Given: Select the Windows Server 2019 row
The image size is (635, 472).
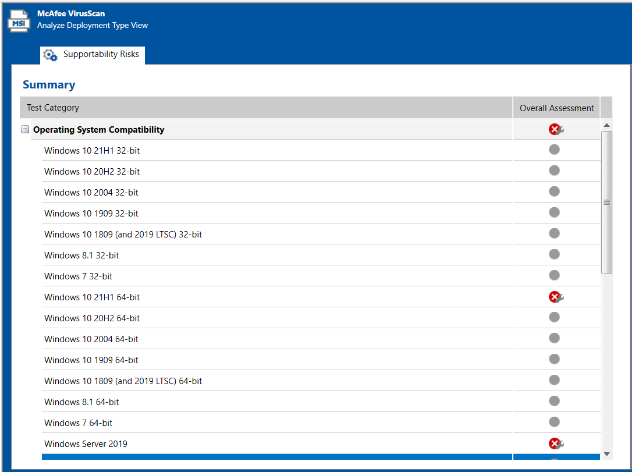Looking at the screenshot, I should pos(321,443).
